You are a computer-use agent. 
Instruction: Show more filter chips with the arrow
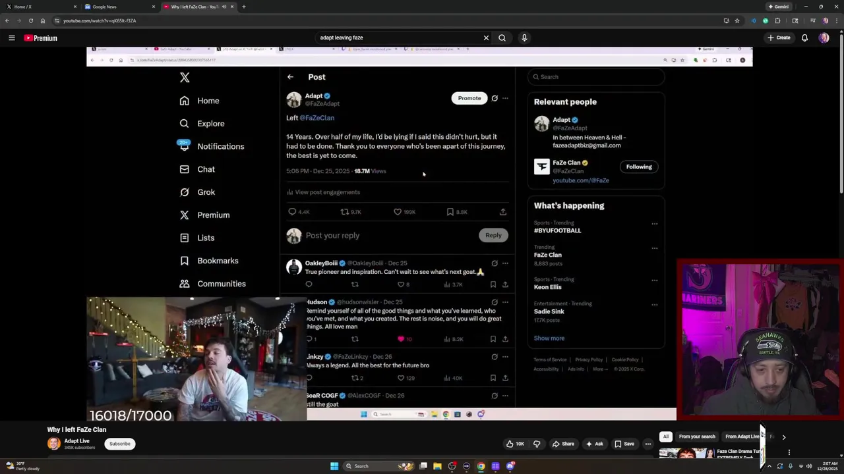(x=783, y=436)
